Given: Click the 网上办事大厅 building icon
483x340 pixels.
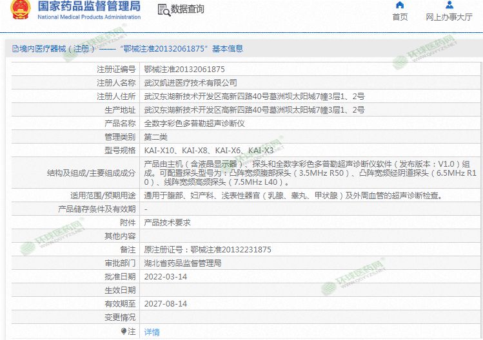Looking at the screenshot, I should point(449,5).
